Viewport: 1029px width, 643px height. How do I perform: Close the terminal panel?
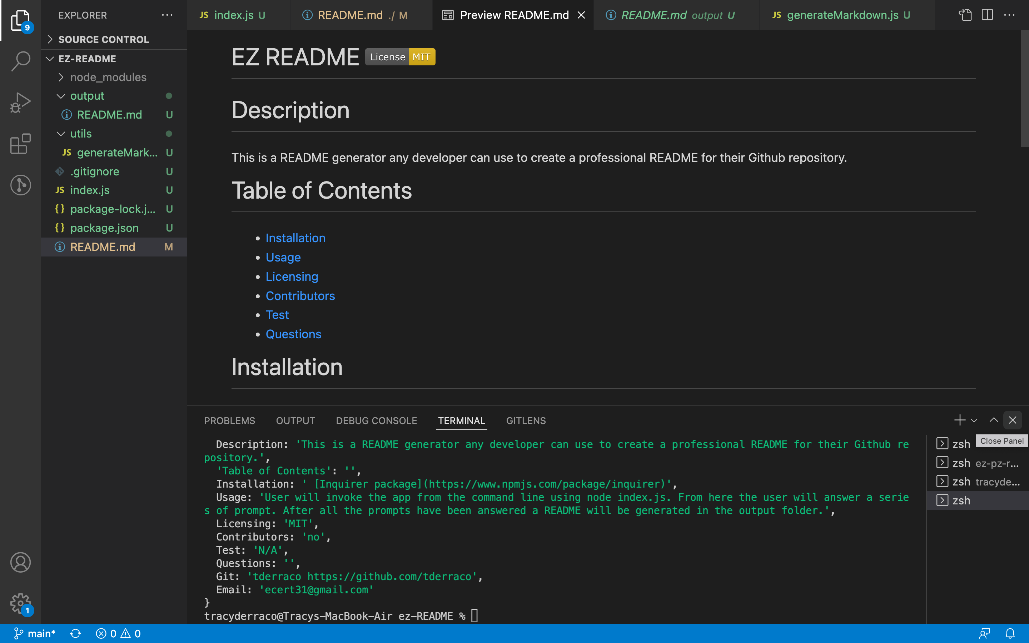point(1013,420)
